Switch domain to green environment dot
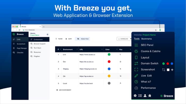Image resolution: width=186 pixels, height=104 pixels. click(163, 64)
